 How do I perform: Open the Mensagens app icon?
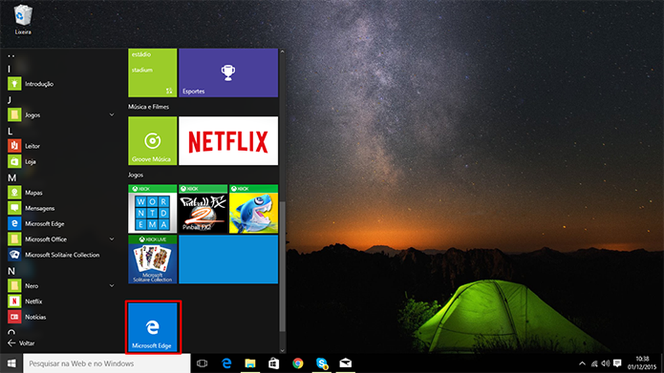pyautogui.click(x=14, y=208)
